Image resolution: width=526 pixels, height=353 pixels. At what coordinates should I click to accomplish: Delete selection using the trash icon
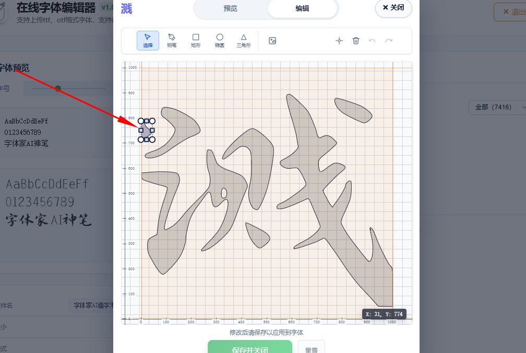pyautogui.click(x=356, y=40)
